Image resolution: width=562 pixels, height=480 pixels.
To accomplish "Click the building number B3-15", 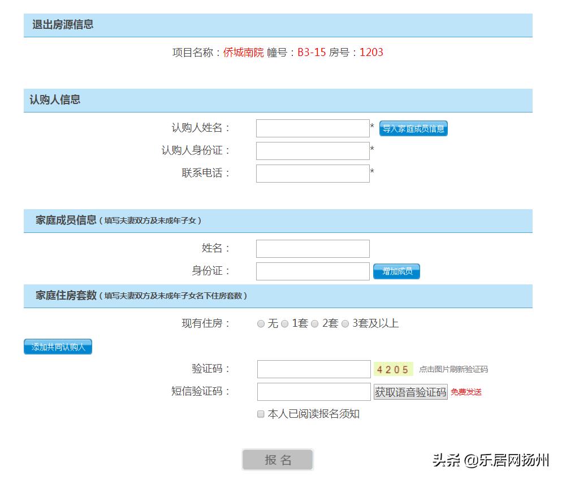I will (x=312, y=53).
